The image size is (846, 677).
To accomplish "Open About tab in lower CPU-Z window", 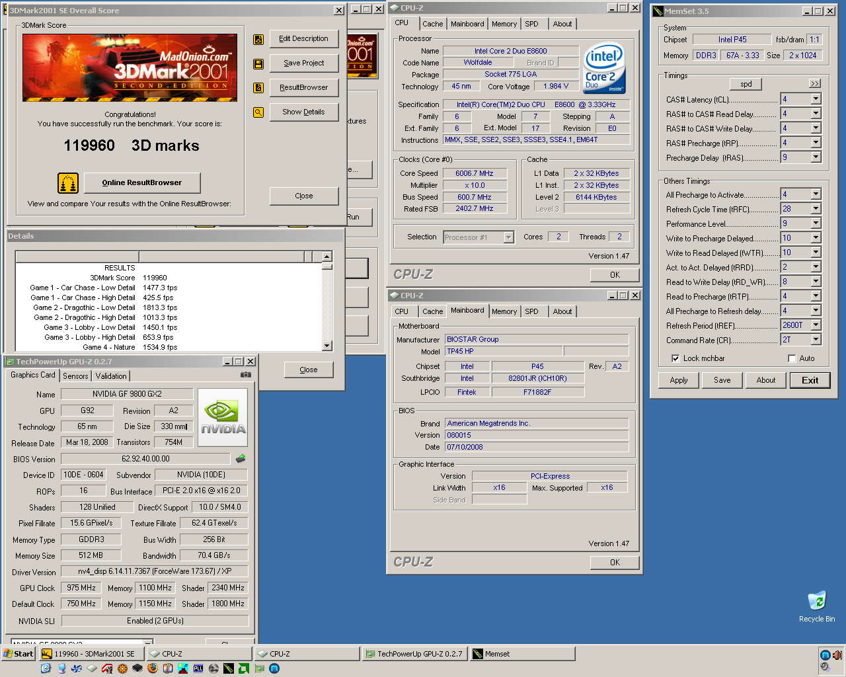I will (x=562, y=311).
